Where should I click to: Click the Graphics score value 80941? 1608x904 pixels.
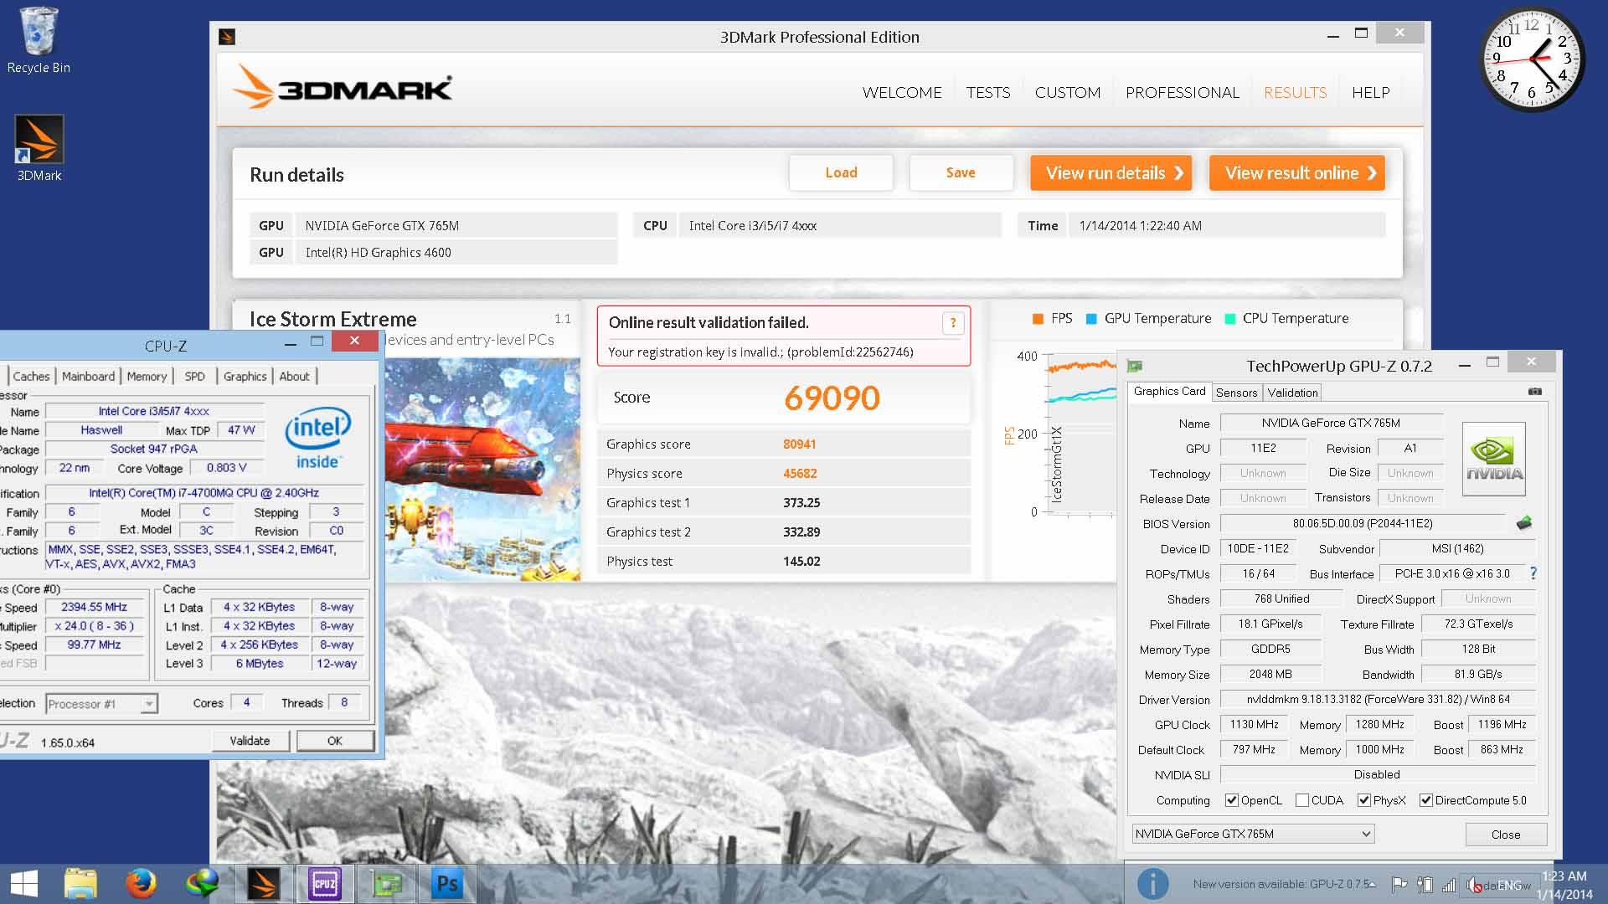click(x=799, y=444)
